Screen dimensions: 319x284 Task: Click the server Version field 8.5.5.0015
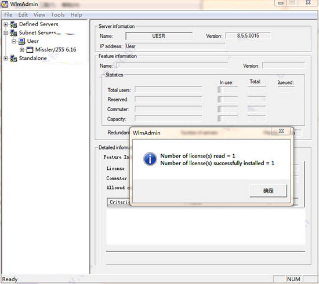pyautogui.click(x=248, y=36)
